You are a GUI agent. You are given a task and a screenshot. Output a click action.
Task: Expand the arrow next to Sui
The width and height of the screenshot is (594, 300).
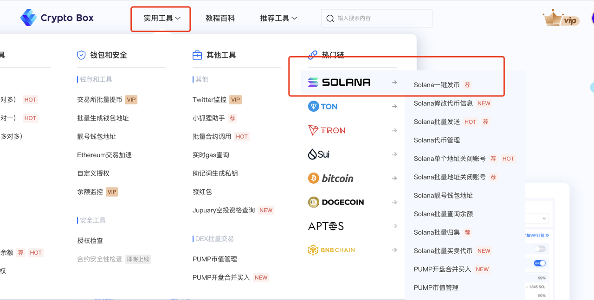[x=394, y=154]
